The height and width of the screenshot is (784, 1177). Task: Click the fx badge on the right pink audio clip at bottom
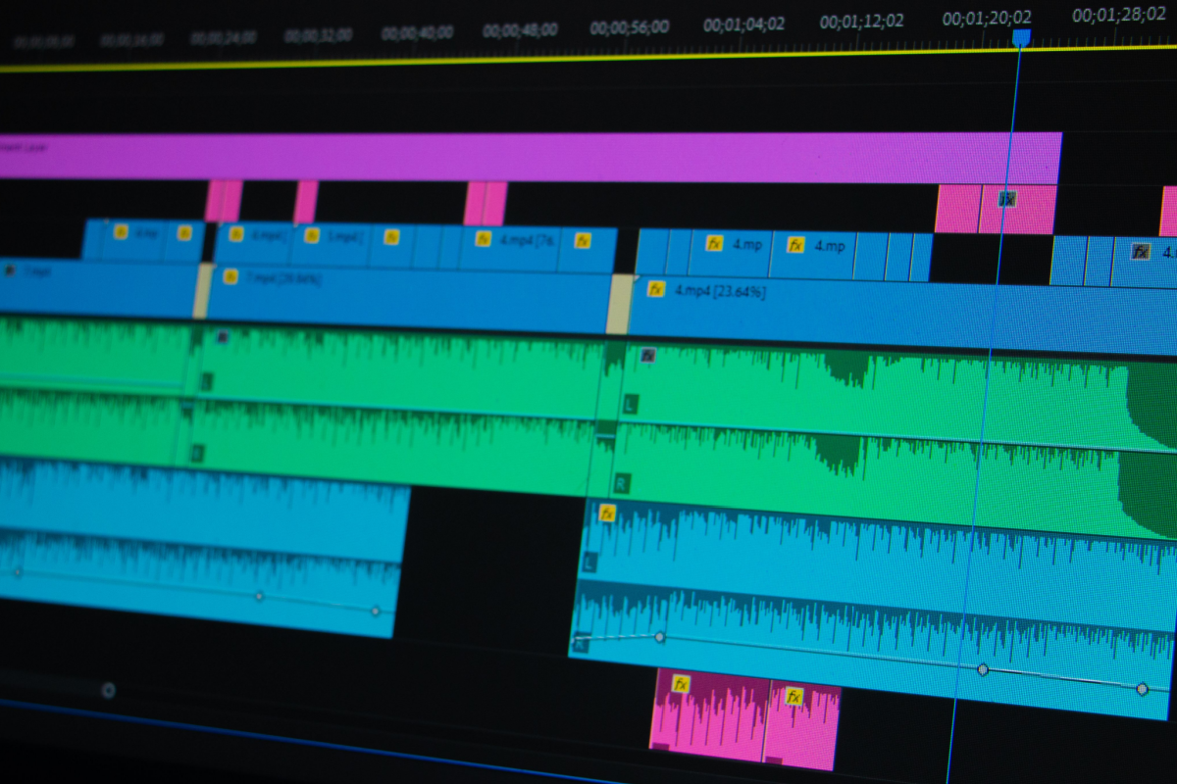click(793, 697)
